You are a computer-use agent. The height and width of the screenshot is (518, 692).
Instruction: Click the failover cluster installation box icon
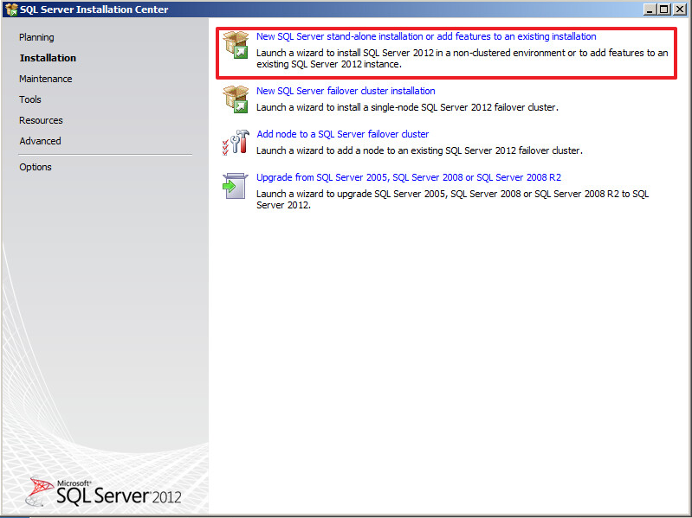(x=236, y=99)
